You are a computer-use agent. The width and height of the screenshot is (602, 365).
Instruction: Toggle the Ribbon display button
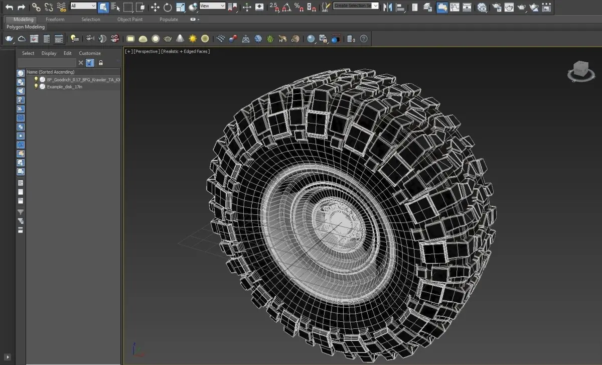point(442,7)
